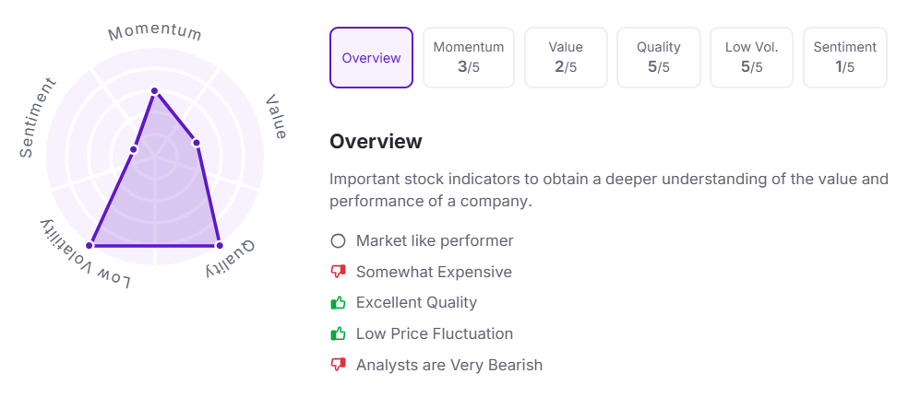Click the Momentum data point on radar chart
920x397 pixels.
pos(155,90)
